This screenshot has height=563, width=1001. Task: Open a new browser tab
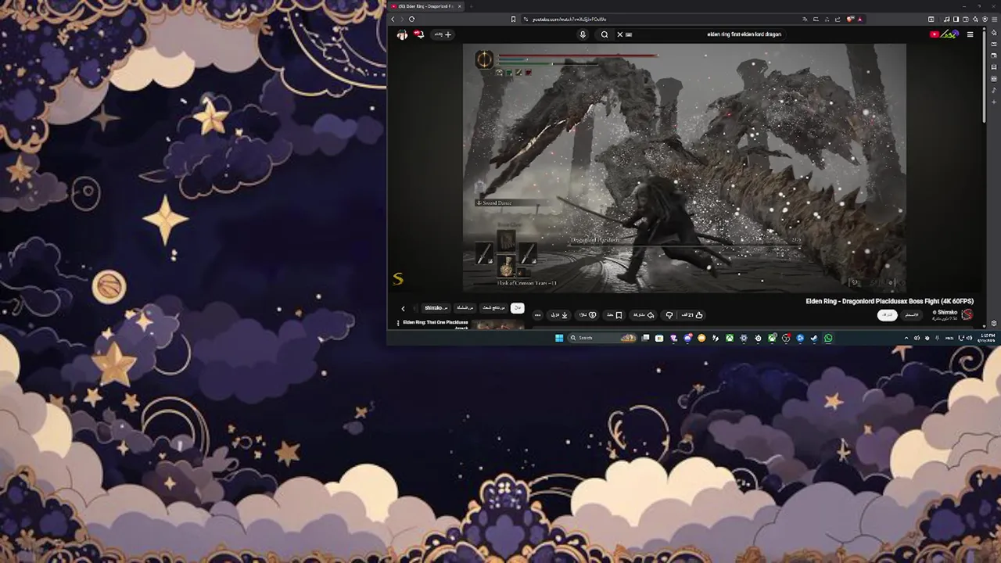[x=471, y=6]
